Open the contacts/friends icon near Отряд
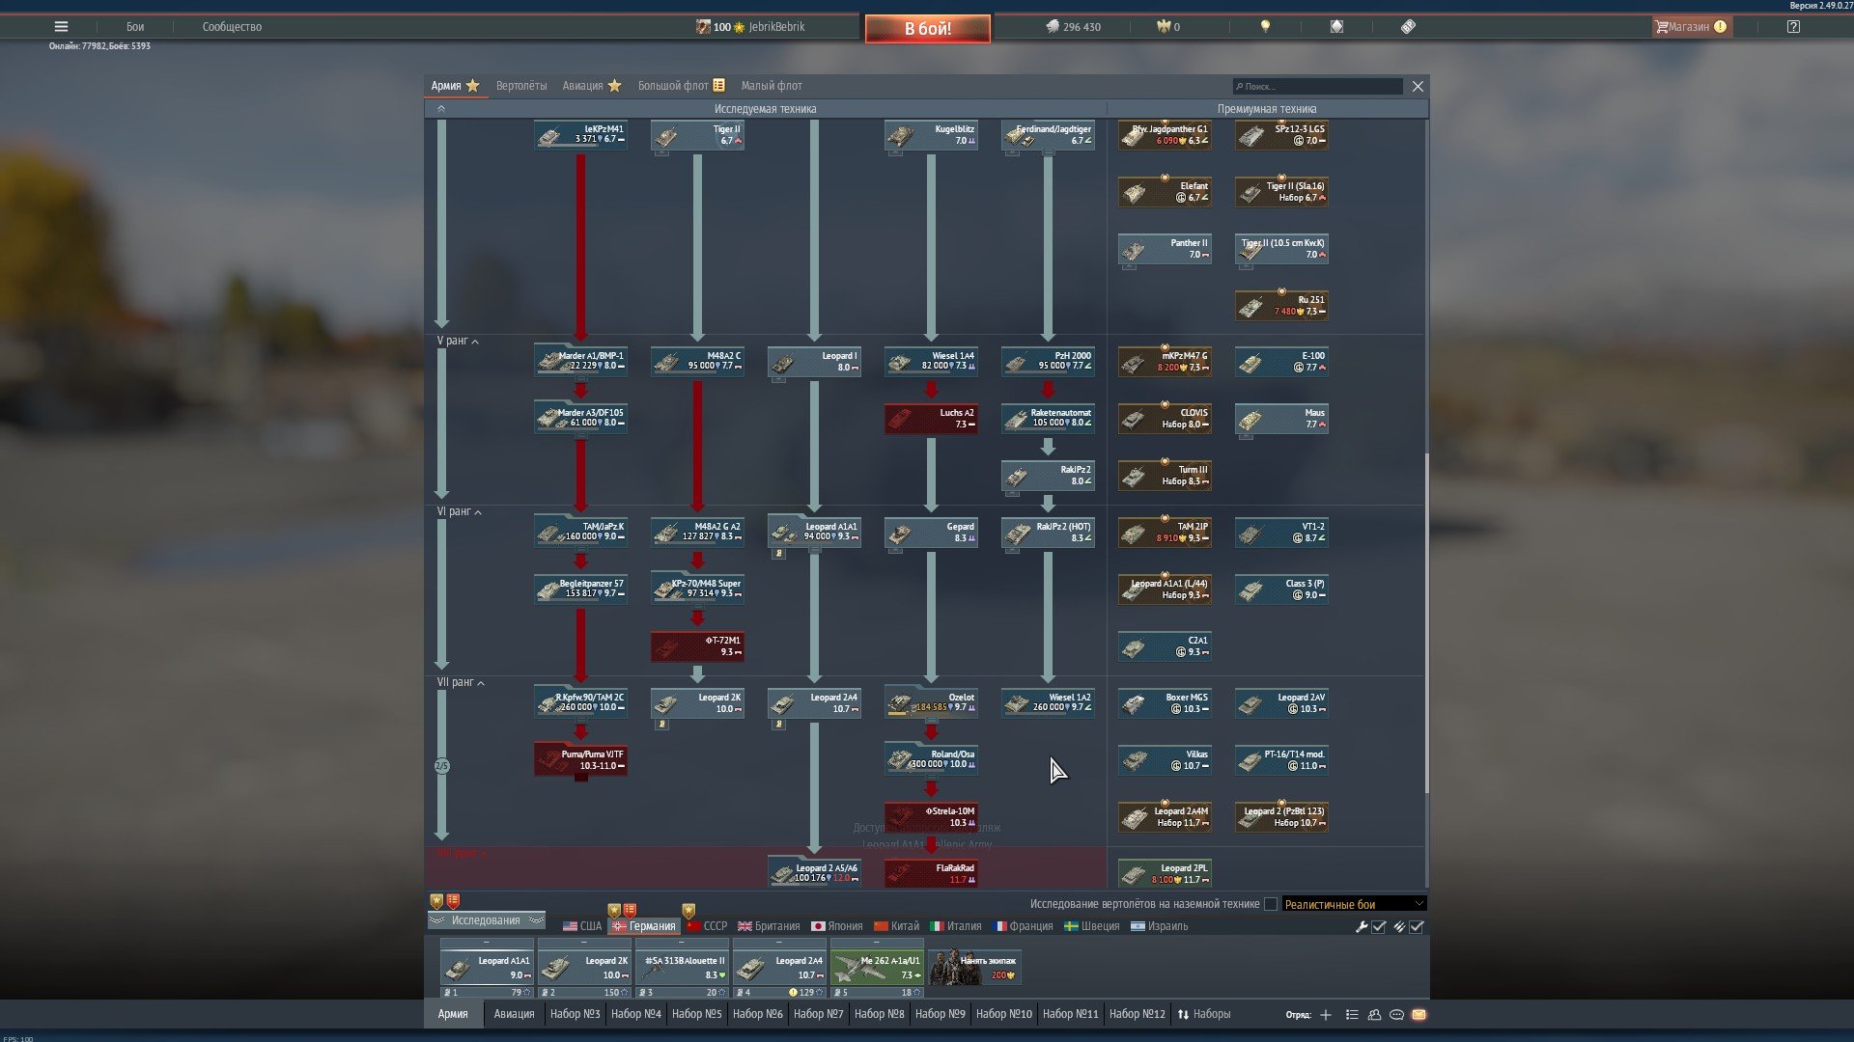The height and width of the screenshot is (1042, 1854). pyautogui.click(x=1374, y=1014)
